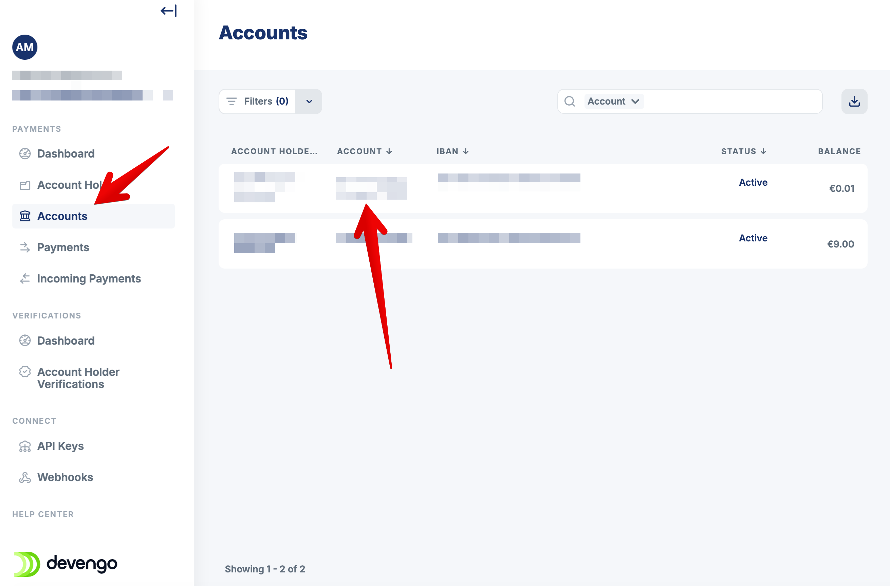
Task: Open the Verifications Dashboard link
Action: 66,341
